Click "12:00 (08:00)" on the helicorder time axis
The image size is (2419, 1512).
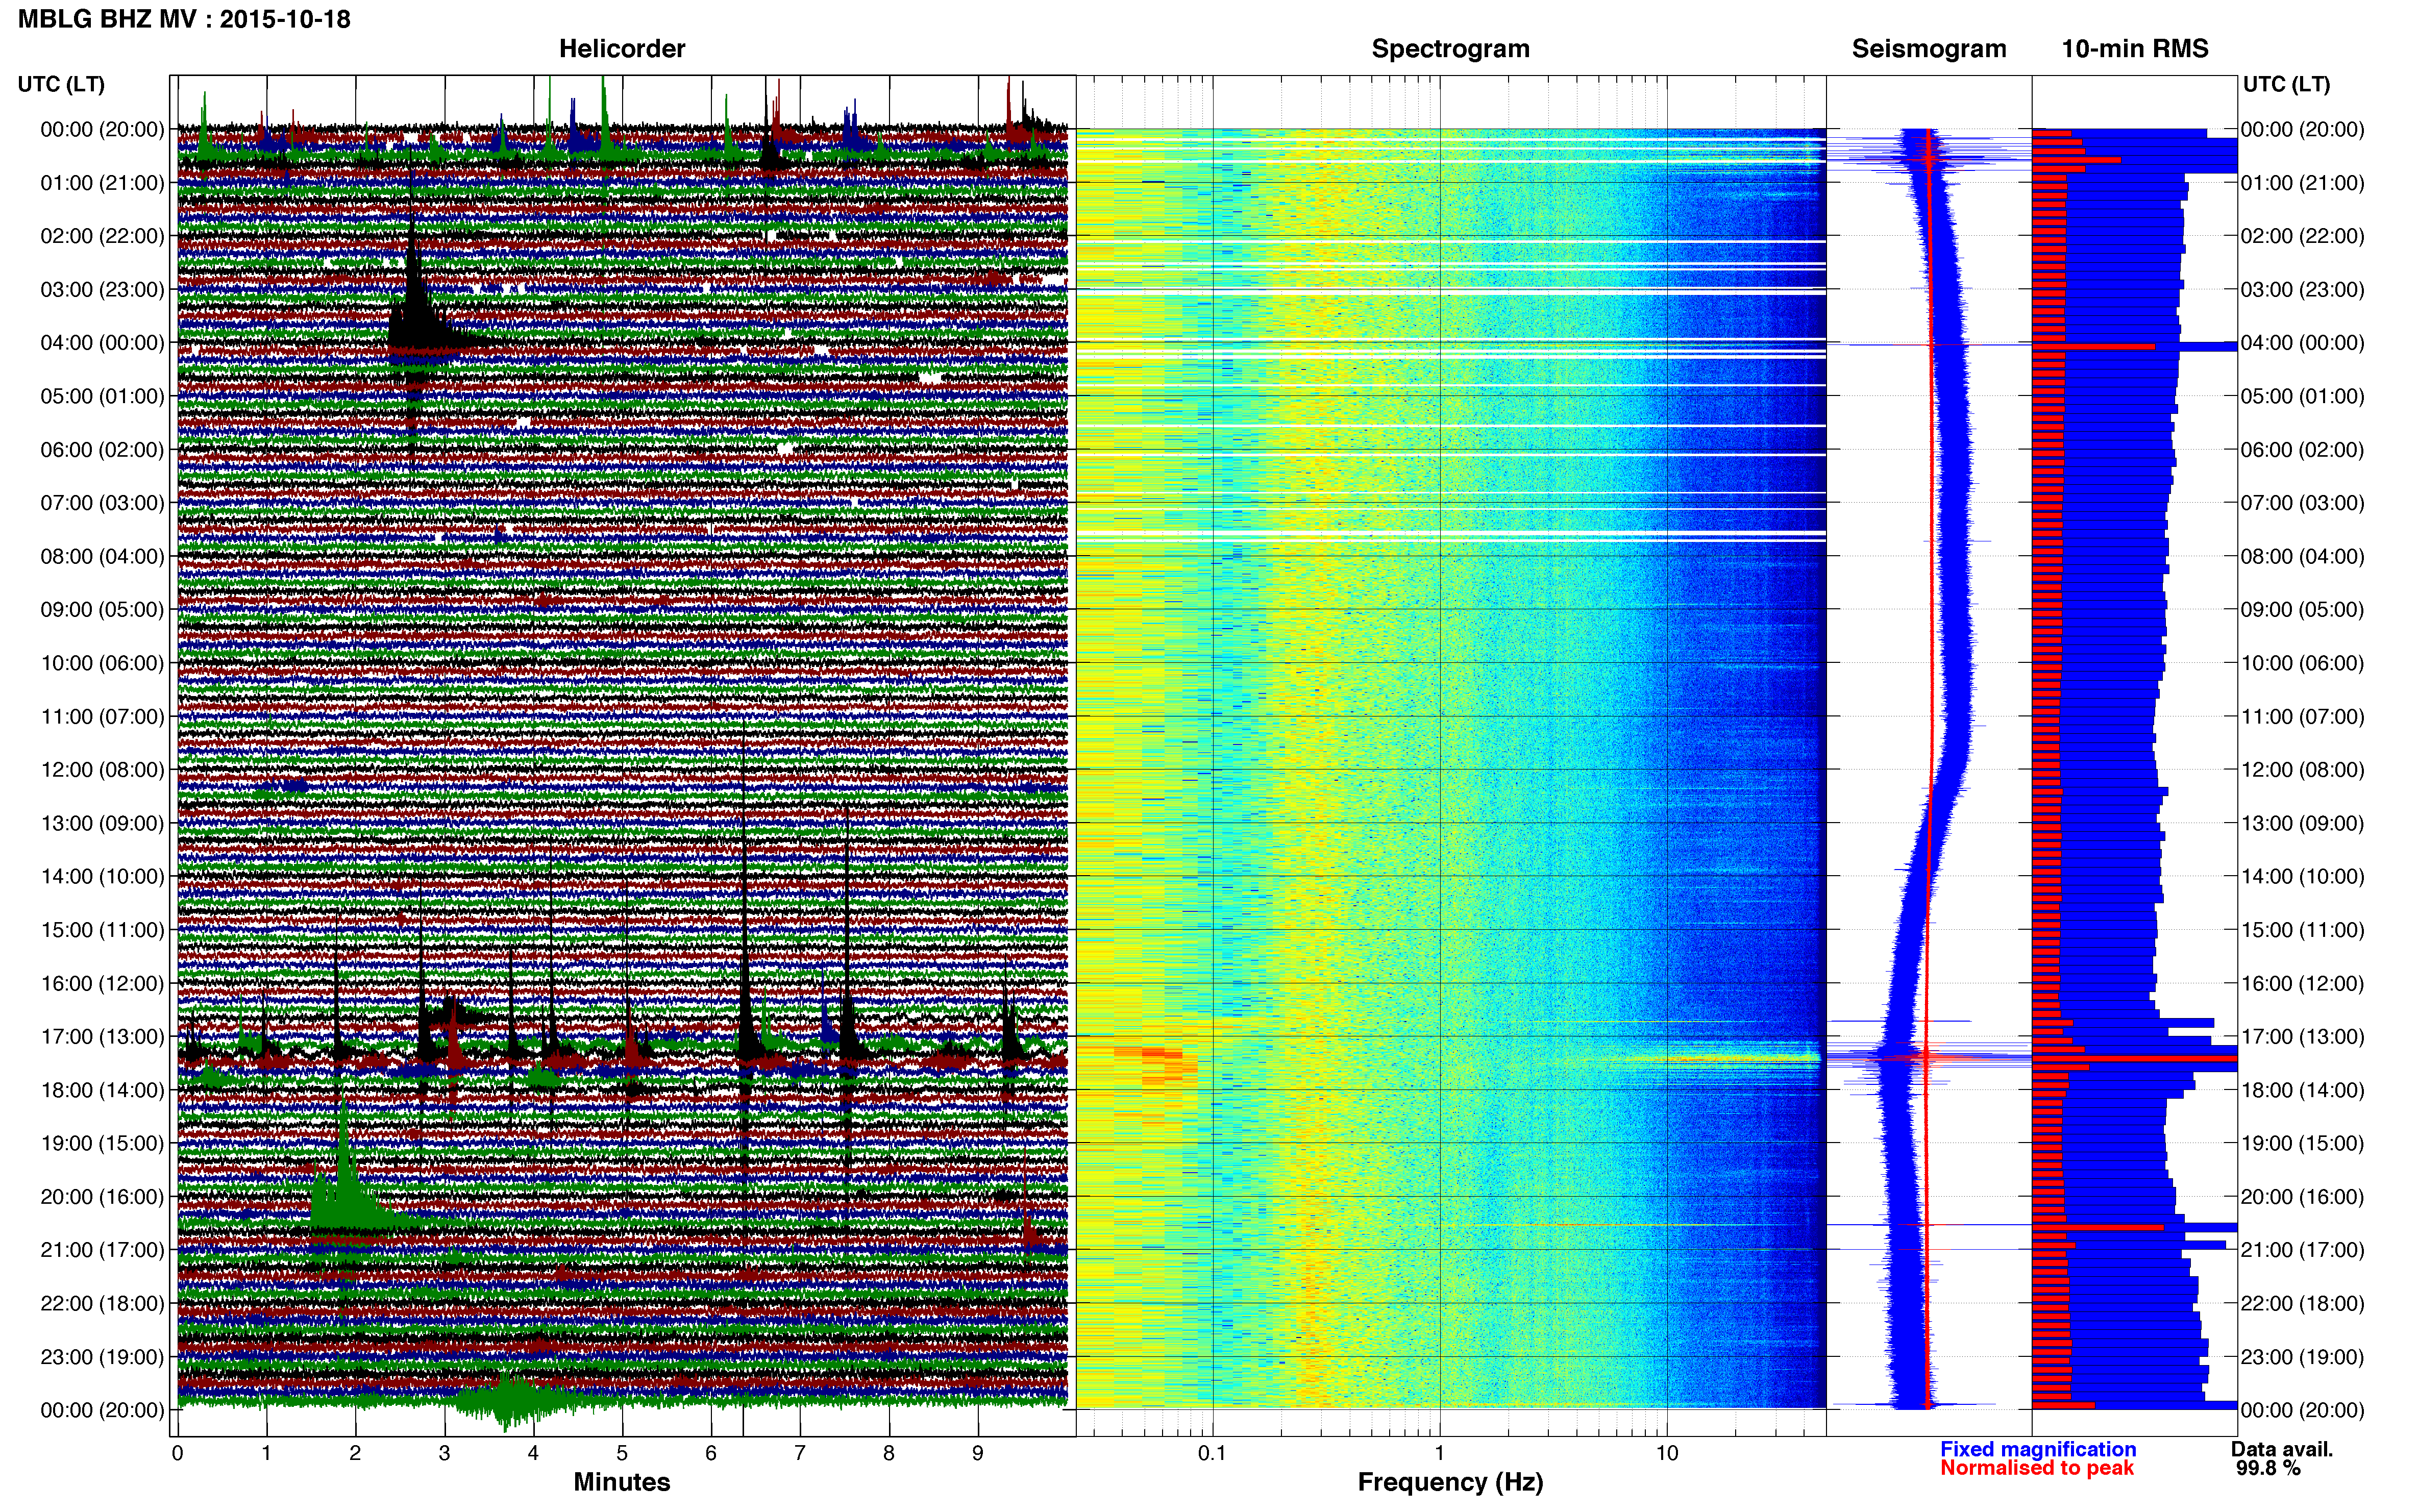pos(102,770)
